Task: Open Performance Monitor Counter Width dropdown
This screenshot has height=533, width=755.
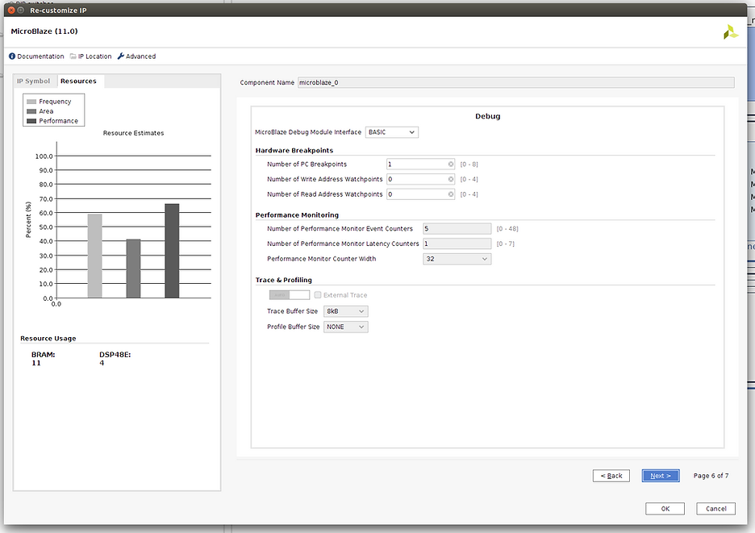Action: pos(457,259)
